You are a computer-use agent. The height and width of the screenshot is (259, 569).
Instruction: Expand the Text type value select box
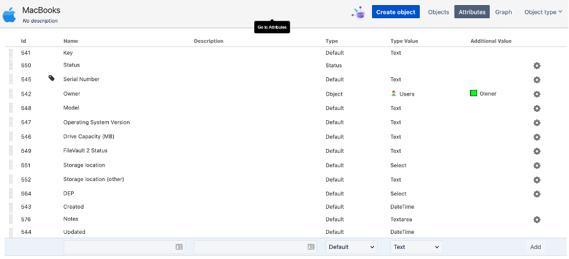416,247
